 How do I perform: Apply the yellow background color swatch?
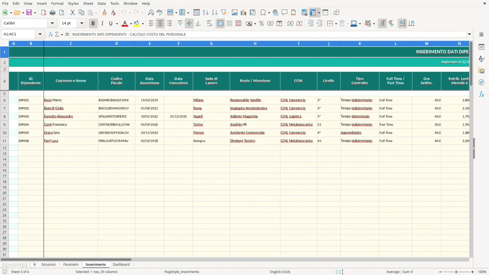coord(137,24)
